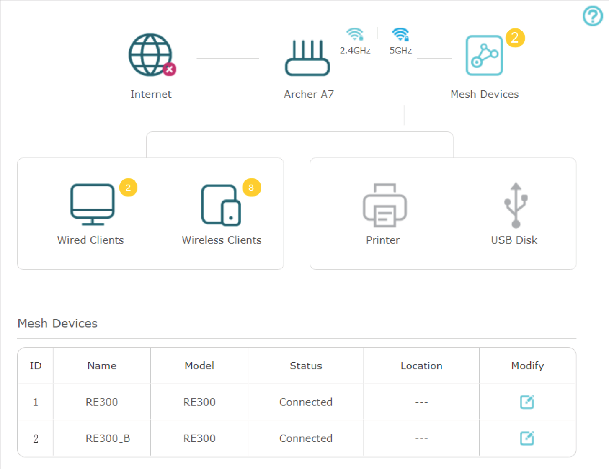
Task: Click the Internet label
Action: [x=151, y=94]
